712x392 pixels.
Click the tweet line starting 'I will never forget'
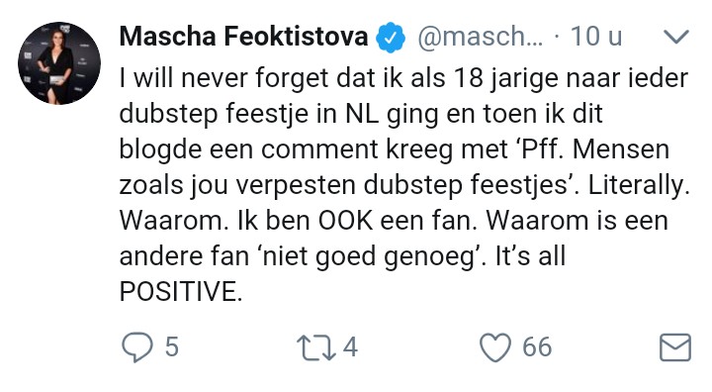click(403, 78)
